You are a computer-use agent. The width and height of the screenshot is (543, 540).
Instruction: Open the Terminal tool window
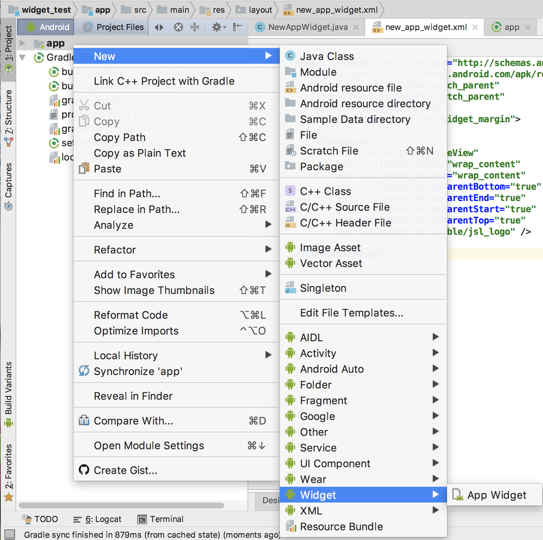pyautogui.click(x=161, y=519)
